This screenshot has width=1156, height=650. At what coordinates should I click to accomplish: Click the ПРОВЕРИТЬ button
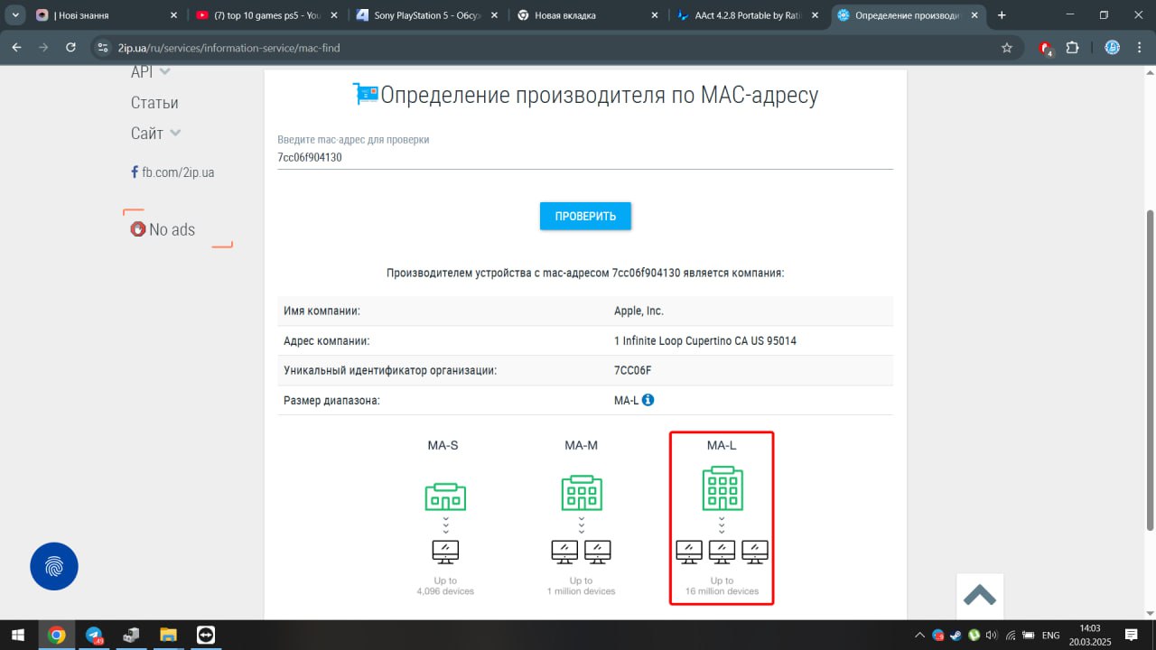[585, 216]
